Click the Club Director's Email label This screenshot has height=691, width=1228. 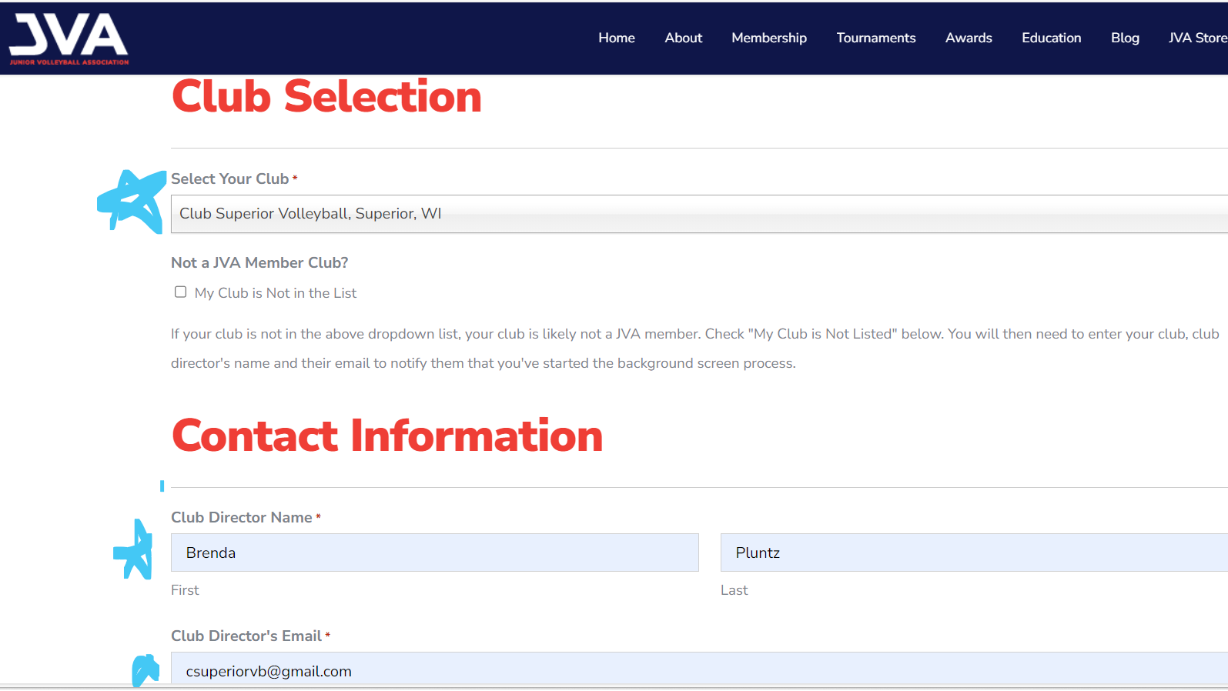click(x=246, y=636)
